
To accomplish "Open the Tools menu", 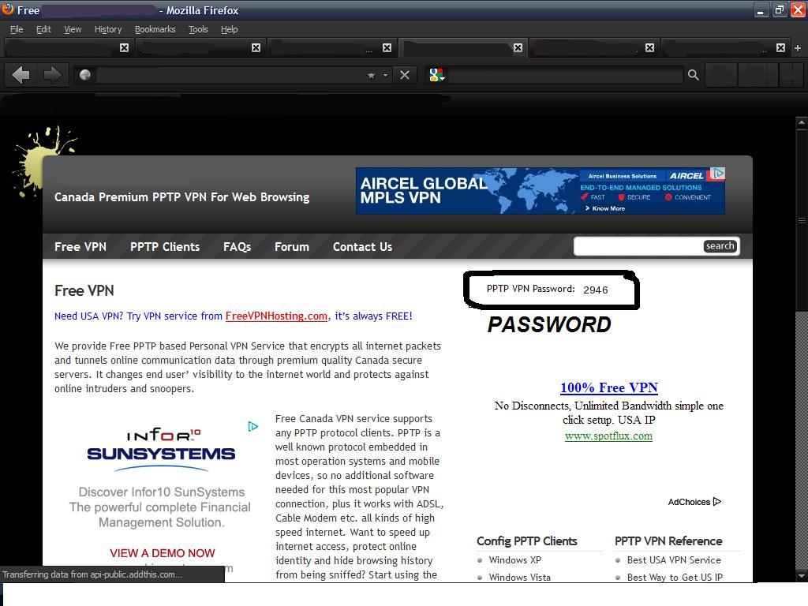I will point(198,29).
